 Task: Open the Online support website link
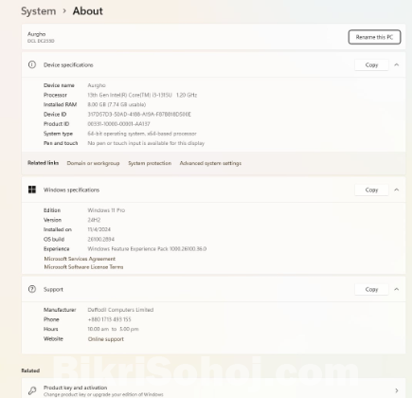coord(106,339)
